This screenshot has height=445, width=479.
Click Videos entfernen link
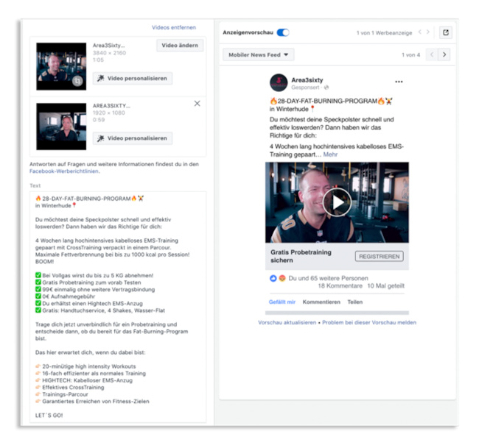click(x=174, y=27)
